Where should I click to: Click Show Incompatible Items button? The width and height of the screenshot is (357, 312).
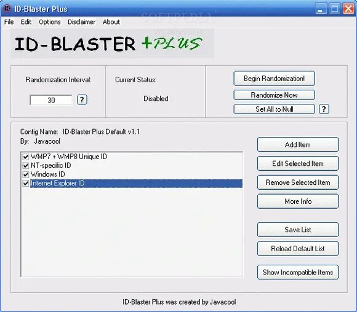click(x=298, y=272)
